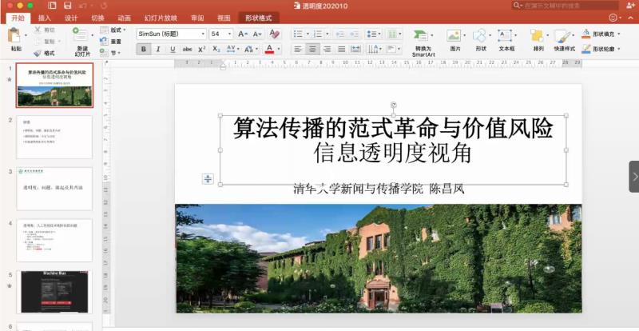Screen dimensions: 639x331
Task: Center align the text
Action: point(312,50)
